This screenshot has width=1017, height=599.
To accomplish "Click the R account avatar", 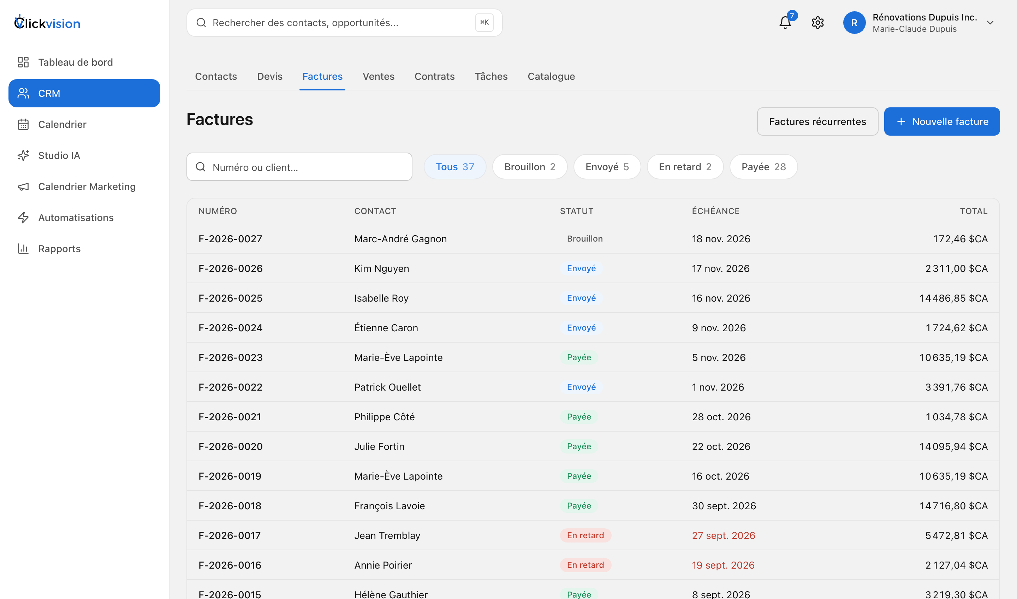I will (x=854, y=23).
